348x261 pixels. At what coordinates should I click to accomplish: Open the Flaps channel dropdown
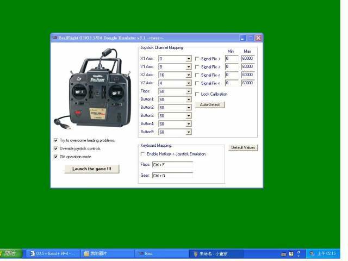[189, 91]
